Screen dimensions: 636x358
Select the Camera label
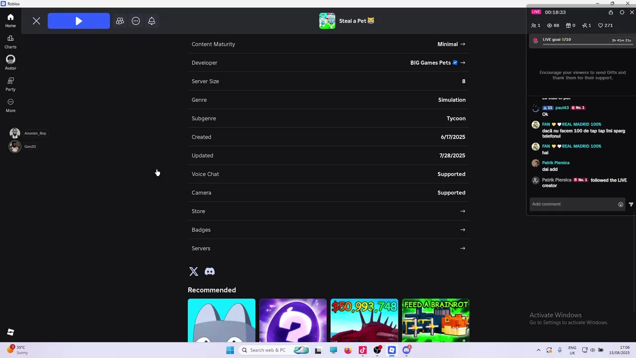[x=201, y=192]
